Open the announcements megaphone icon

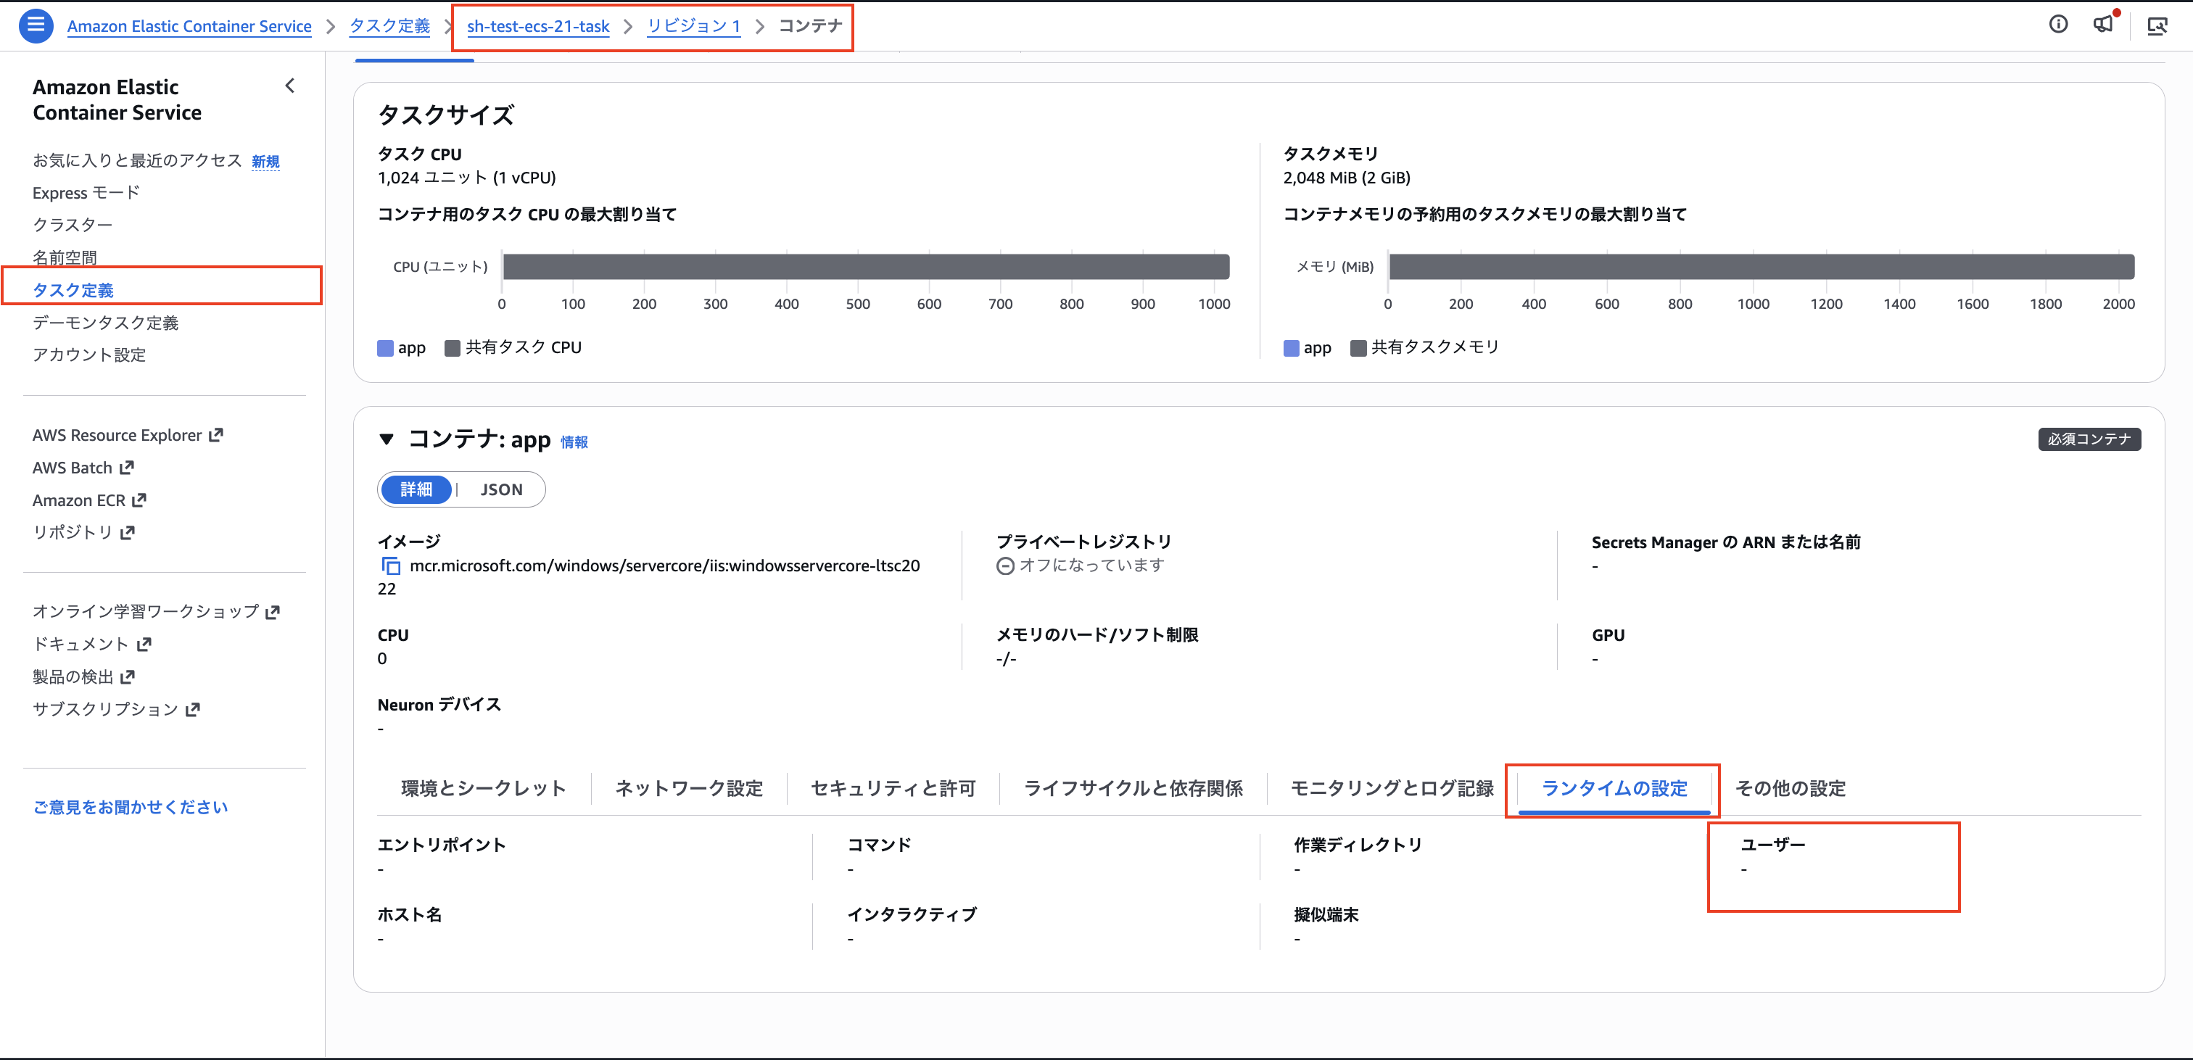(x=2104, y=25)
